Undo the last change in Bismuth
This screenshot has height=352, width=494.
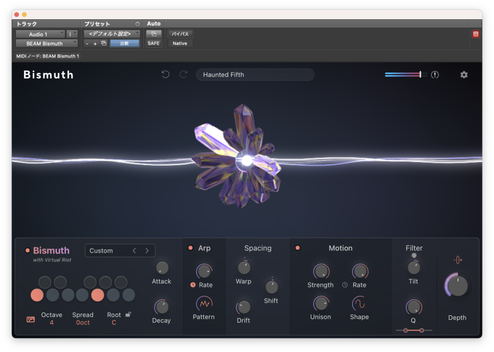tap(165, 74)
